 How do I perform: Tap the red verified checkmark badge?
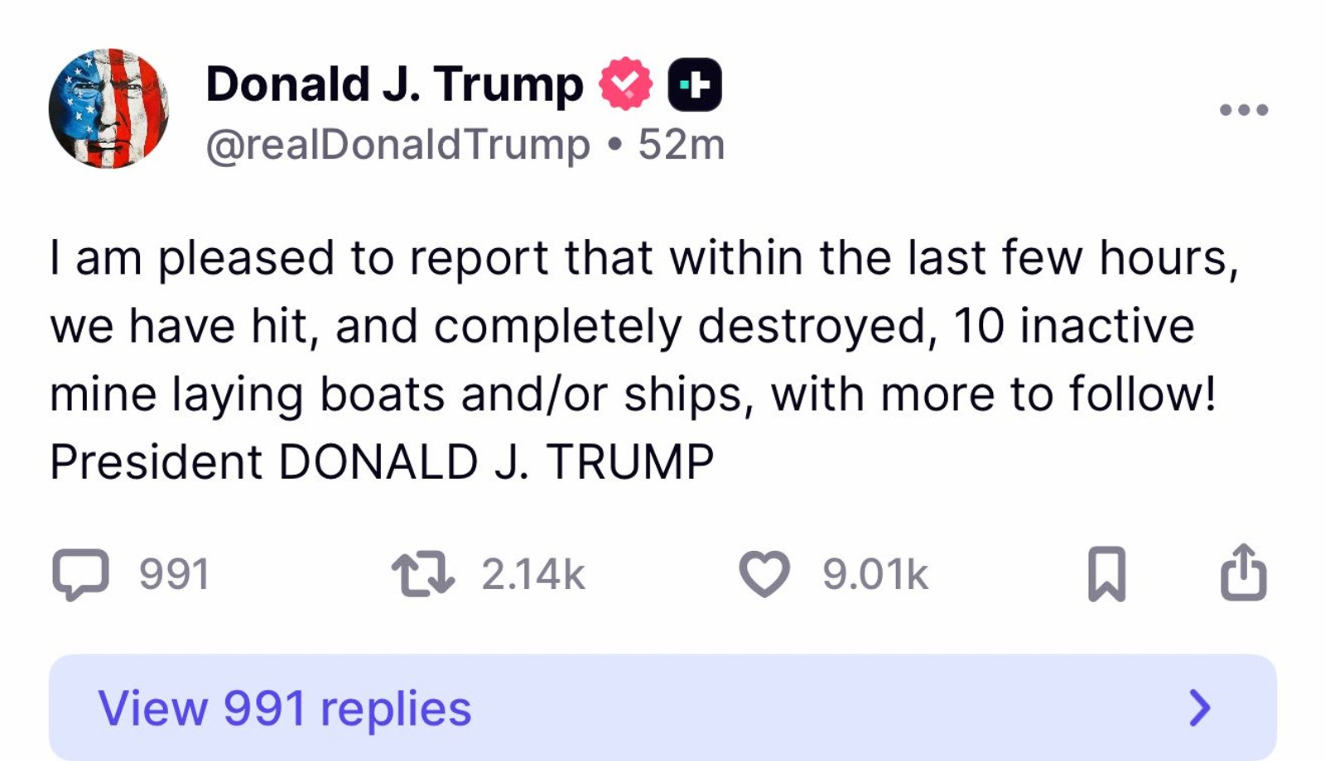click(626, 84)
